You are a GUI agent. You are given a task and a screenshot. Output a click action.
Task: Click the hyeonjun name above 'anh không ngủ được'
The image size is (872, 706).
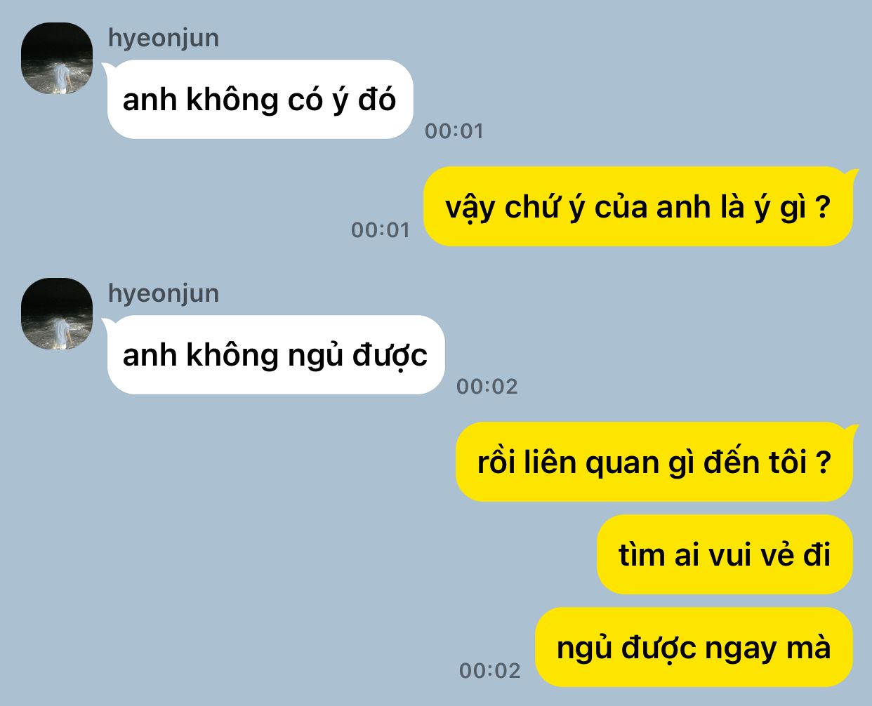164,293
